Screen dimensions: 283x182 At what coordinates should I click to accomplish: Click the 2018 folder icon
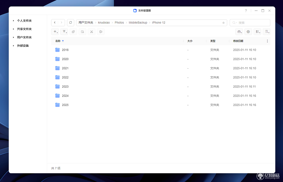57,50
